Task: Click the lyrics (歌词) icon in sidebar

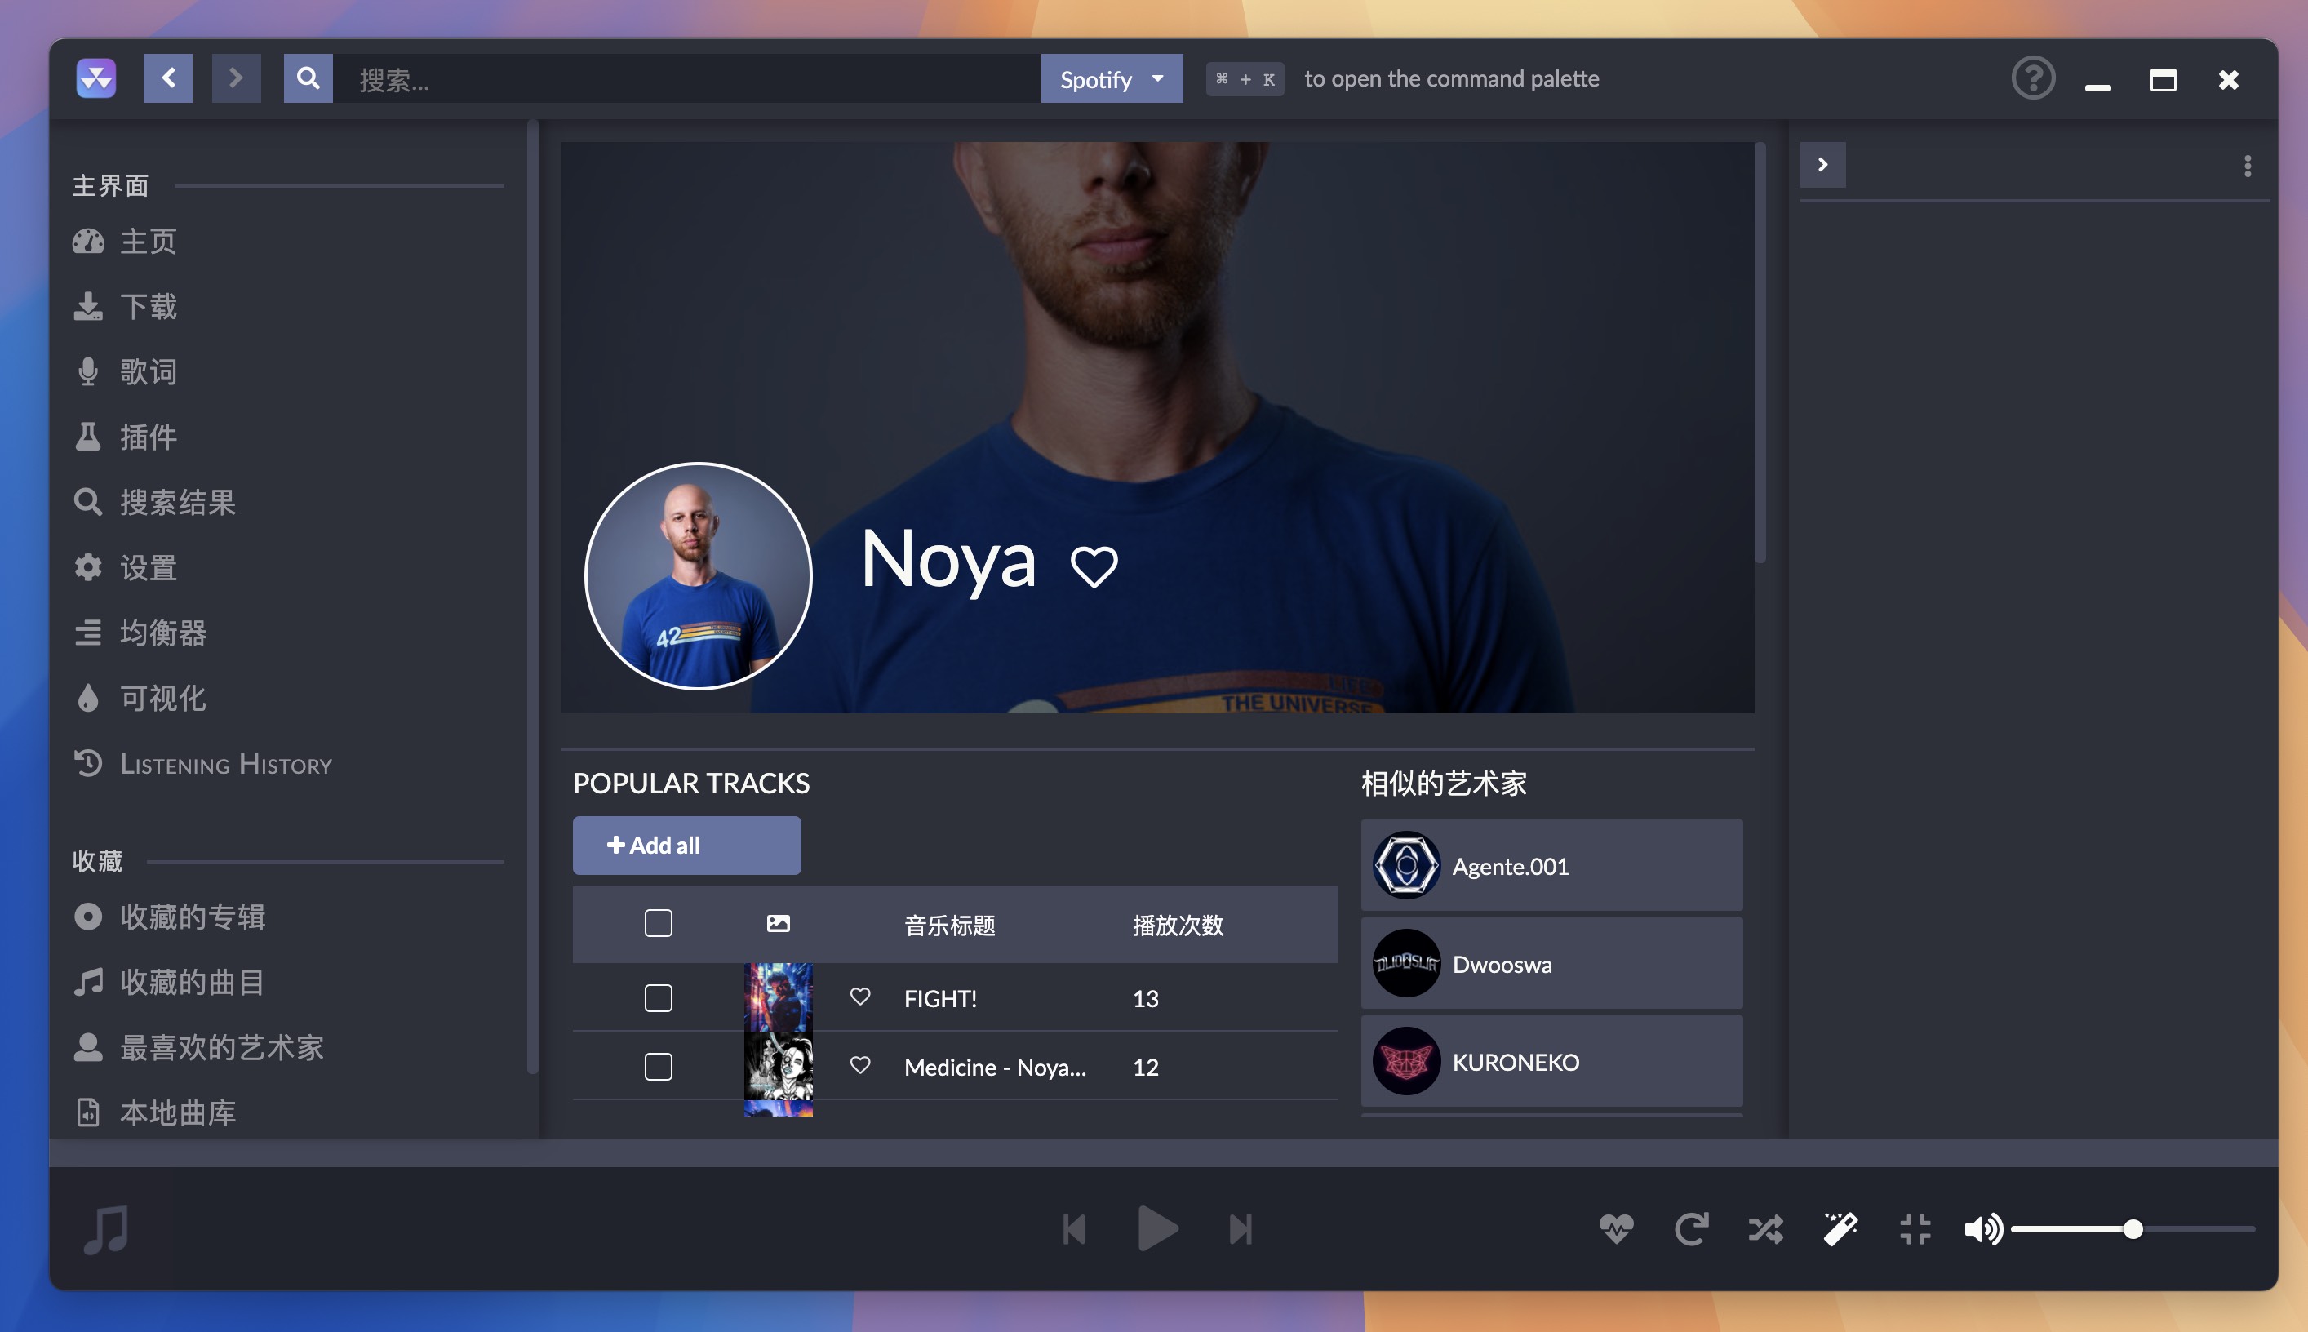Action: [87, 370]
